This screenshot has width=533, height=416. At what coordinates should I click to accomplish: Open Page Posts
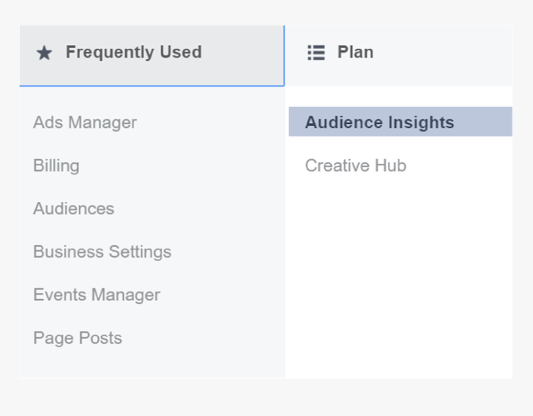pos(77,338)
